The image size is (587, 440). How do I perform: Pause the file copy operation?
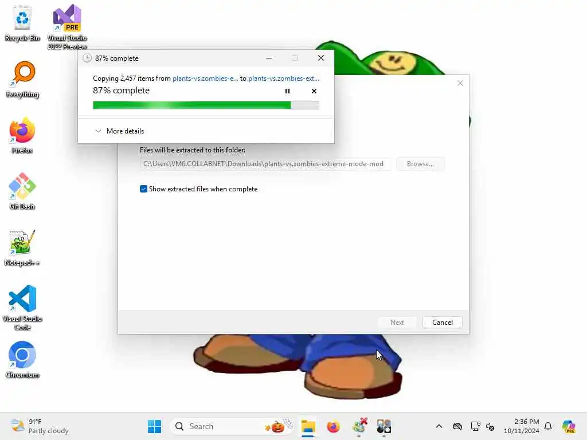pos(287,91)
